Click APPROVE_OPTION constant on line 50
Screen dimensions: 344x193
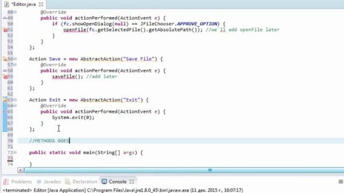[197, 24]
